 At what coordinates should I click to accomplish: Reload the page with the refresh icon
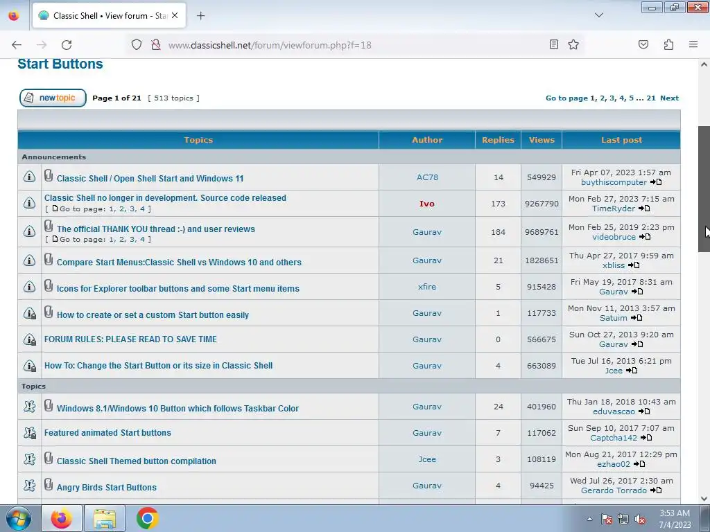tap(67, 45)
